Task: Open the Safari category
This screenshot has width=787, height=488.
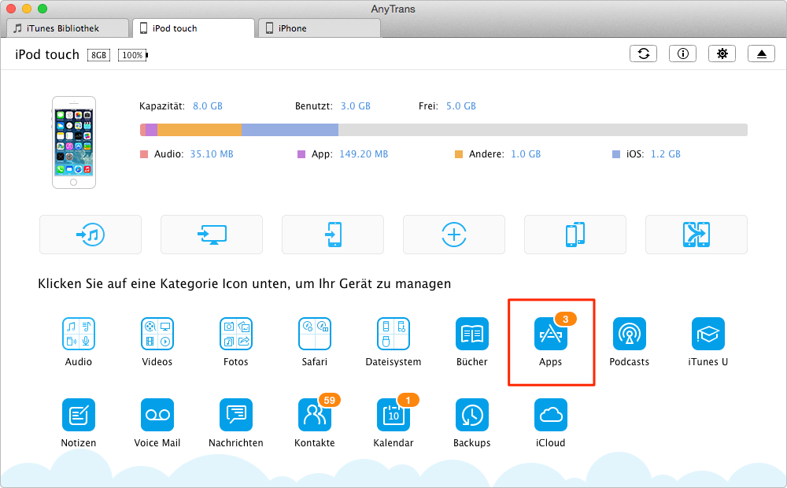Action: (x=315, y=334)
